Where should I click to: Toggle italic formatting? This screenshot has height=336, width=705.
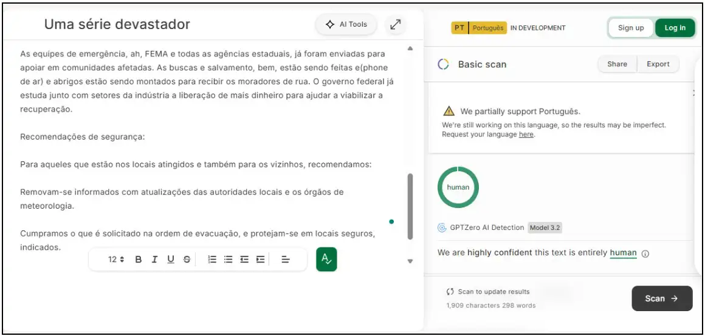coord(154,260)
